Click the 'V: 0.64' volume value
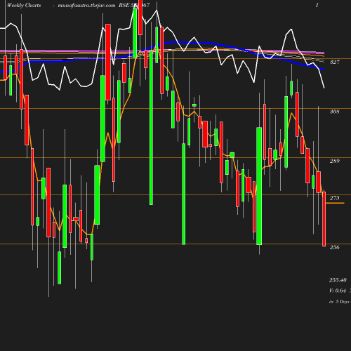Image resolution: width=351 pixels, height=351 pixels. tap(338, 291)
